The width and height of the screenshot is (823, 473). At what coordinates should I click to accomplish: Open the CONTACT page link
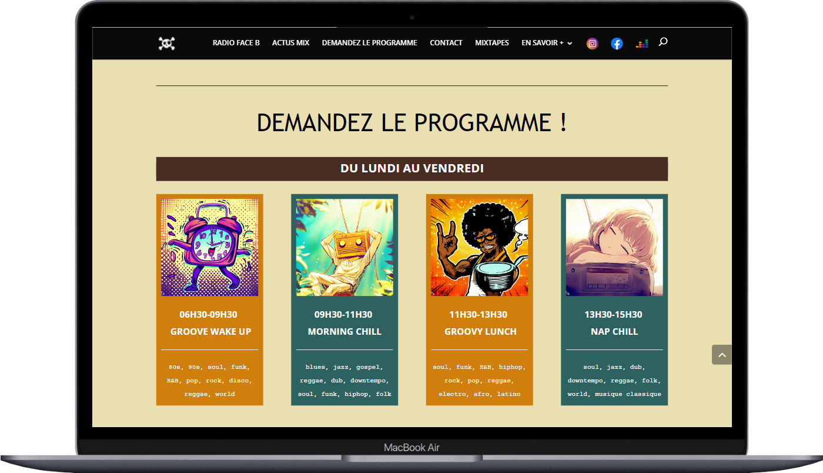click(x=446, y=43)
